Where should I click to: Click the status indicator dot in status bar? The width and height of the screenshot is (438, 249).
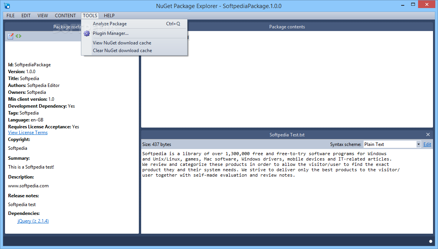point(430,241)
